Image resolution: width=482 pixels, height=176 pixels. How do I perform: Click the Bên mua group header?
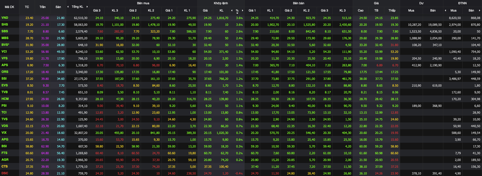pyautogui.click(x=143, y=3)
